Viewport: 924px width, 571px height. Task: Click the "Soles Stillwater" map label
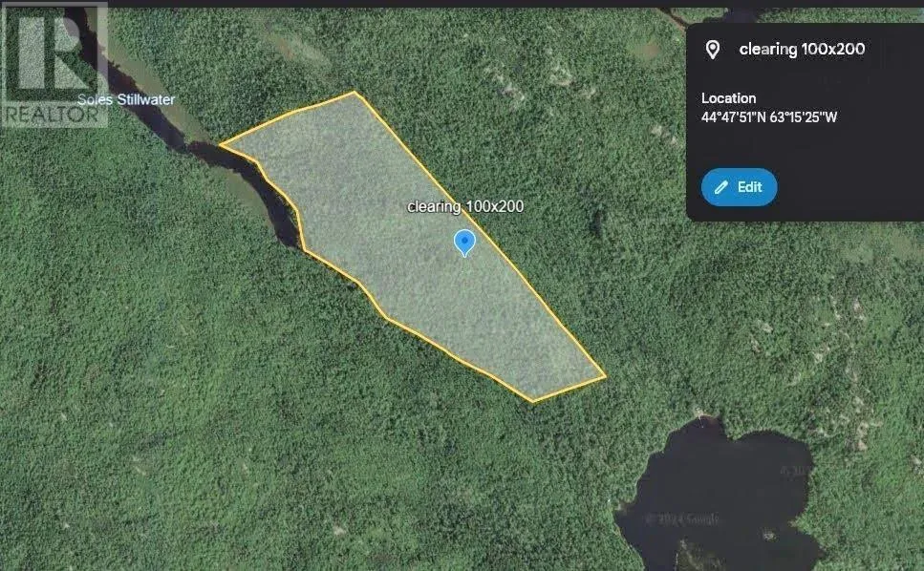(126, 99)
